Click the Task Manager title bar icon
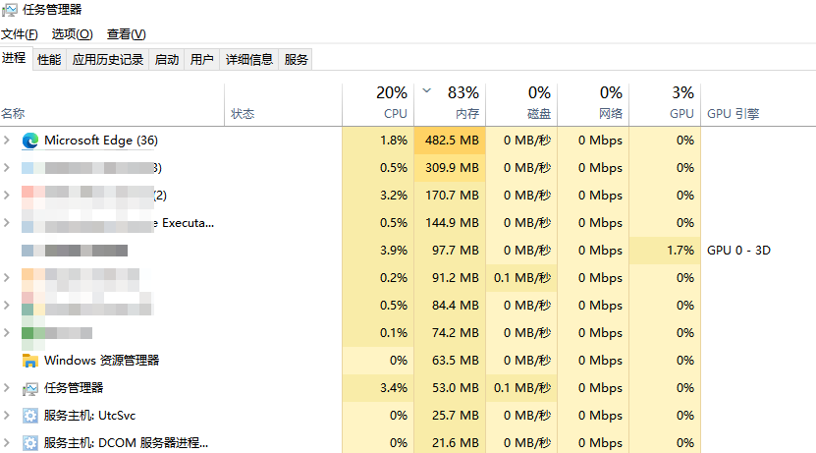816x453 pixels. pos(10,10)
